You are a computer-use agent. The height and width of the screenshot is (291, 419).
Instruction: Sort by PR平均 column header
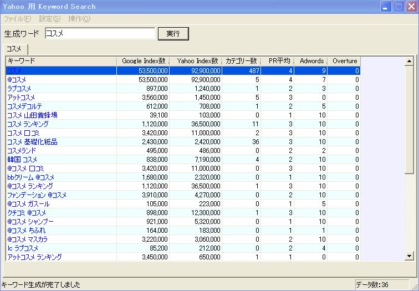pyautogui.click(x=278, y=61)
